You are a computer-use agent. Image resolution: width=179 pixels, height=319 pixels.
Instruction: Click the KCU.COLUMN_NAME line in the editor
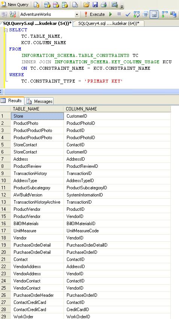(44, 43)
